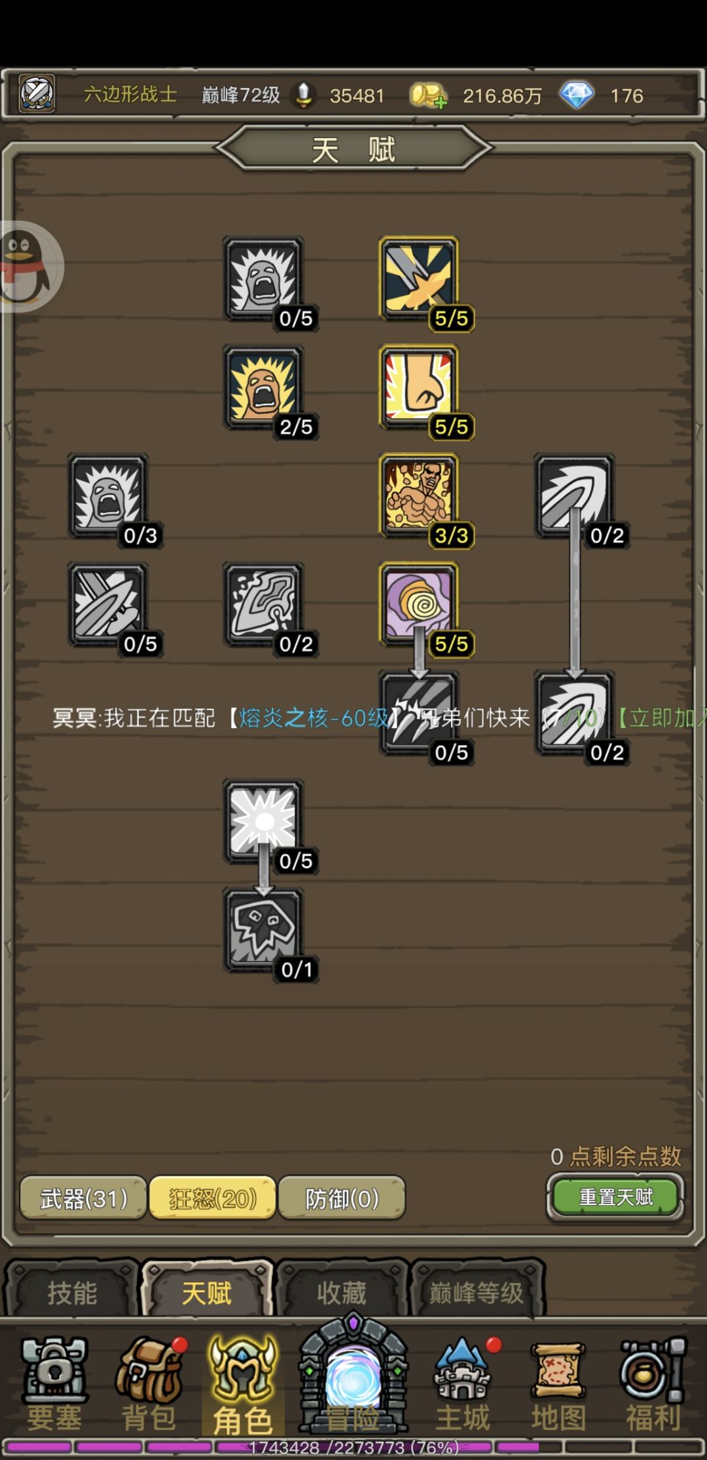707x1460 pixels.
Task: Open the 技能 tab
Action: (72, 1293)
